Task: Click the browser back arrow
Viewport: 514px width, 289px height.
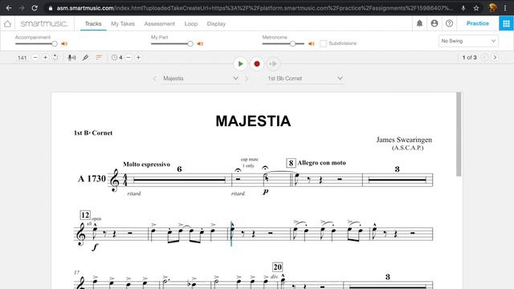Action: (9, 8)
